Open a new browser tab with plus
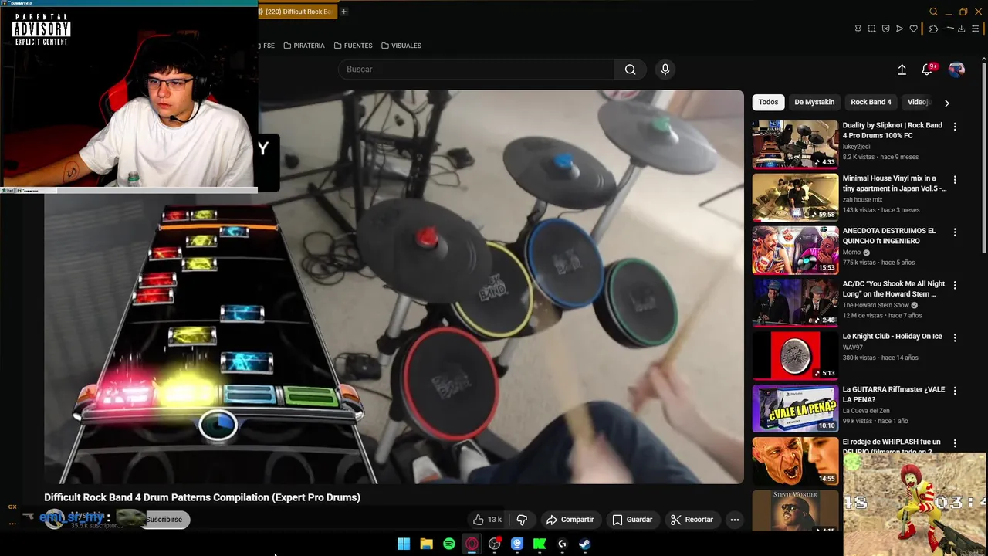This screenshot has height=556, width=988. click(x=343, y=12)
